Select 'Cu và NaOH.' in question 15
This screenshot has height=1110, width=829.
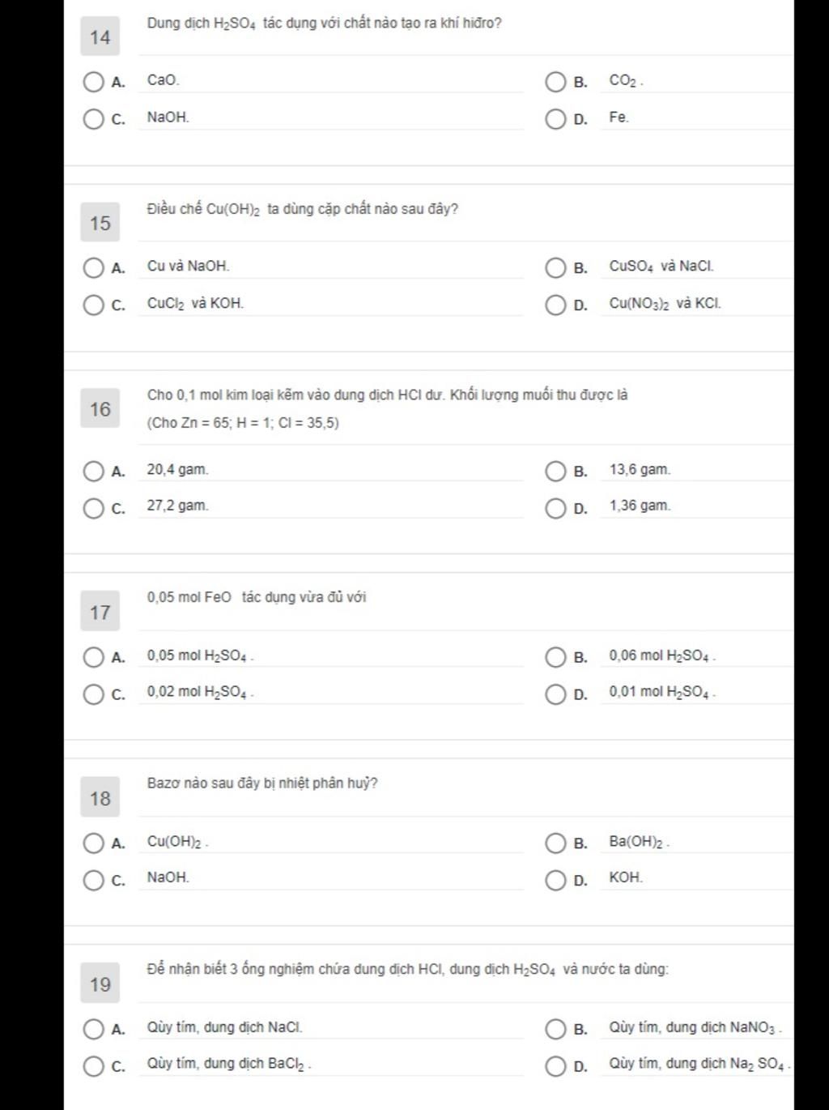tap(94, 267)
